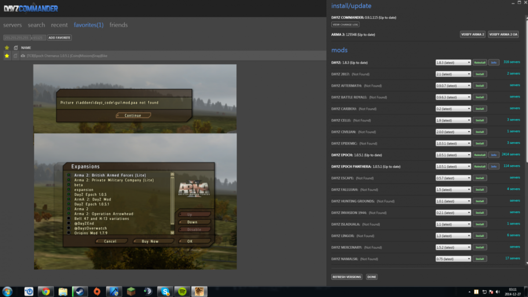
Task: Open the friends tab
Action: [119, 25]
